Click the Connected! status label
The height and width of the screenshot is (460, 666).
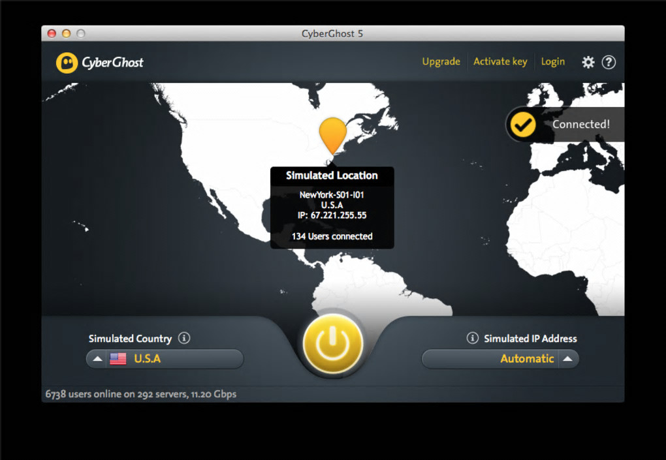point(580,125)
